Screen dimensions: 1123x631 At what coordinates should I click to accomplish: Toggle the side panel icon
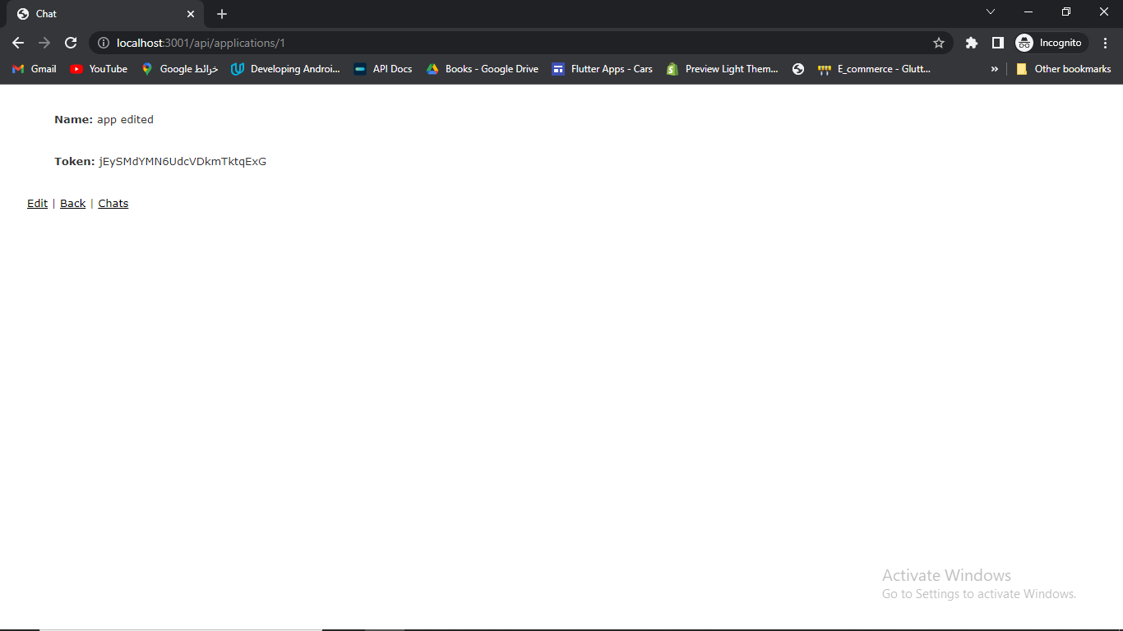997,42
